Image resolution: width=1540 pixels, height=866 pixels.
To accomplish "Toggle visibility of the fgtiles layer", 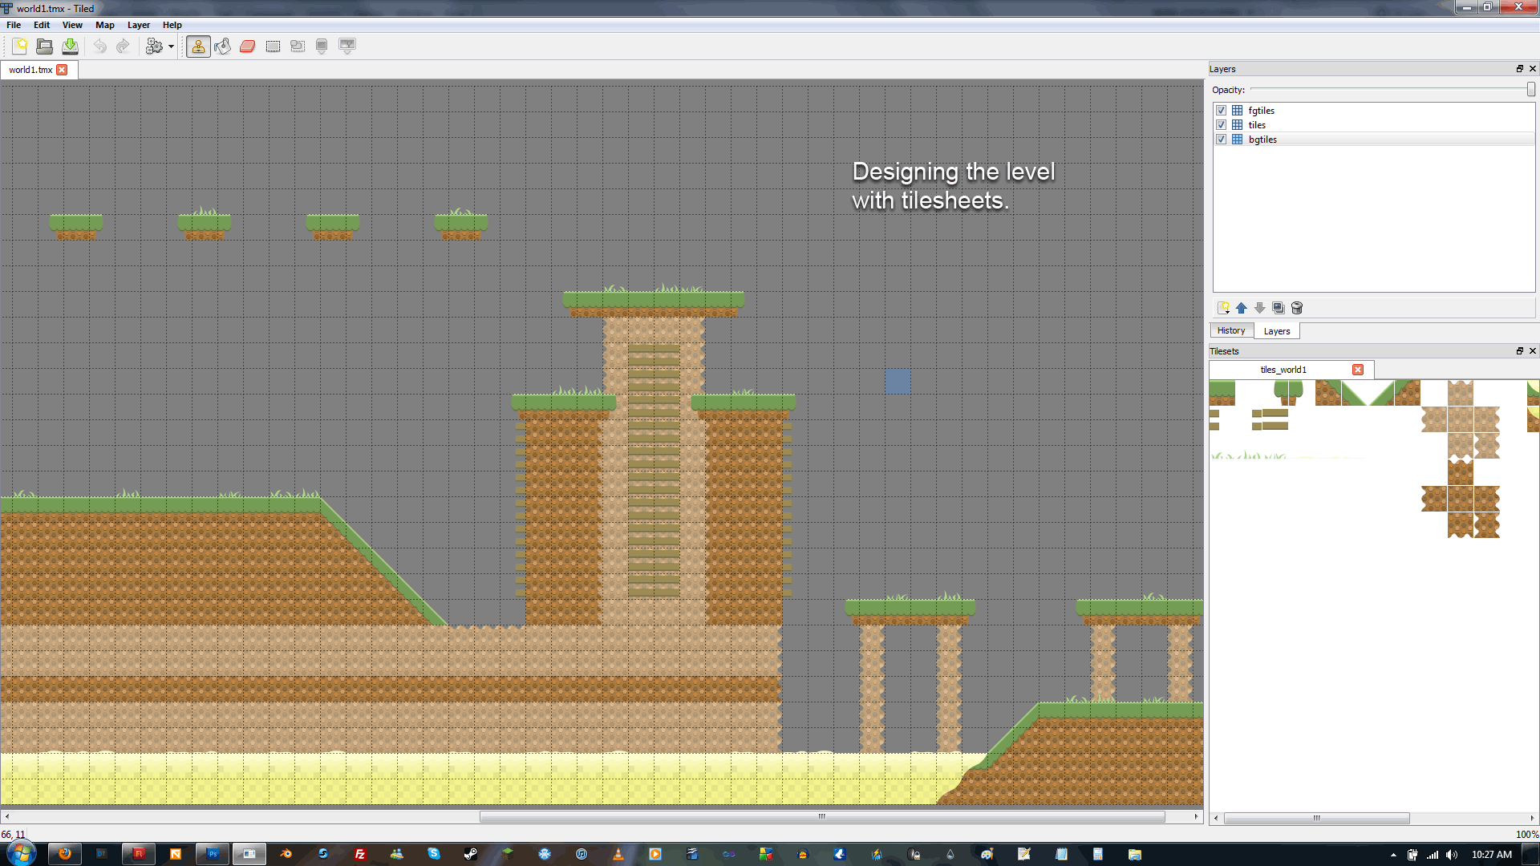I will 1221,111.
